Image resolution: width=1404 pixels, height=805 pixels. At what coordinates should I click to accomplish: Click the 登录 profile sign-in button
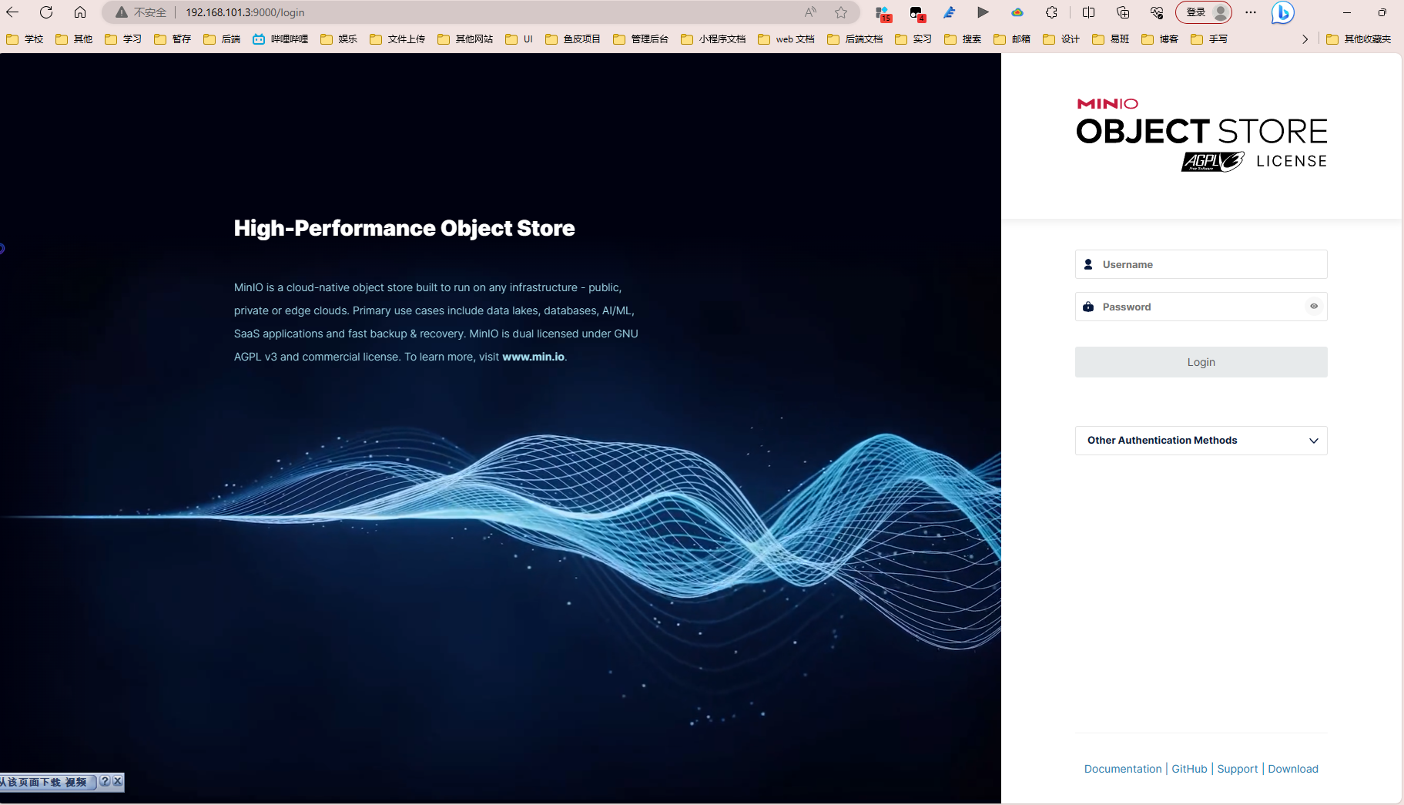(x=1204, y=12)
